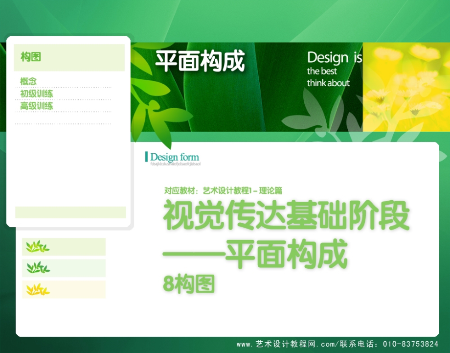Click the Design is the best slogan
450x353 pixels.
[334, 70]
